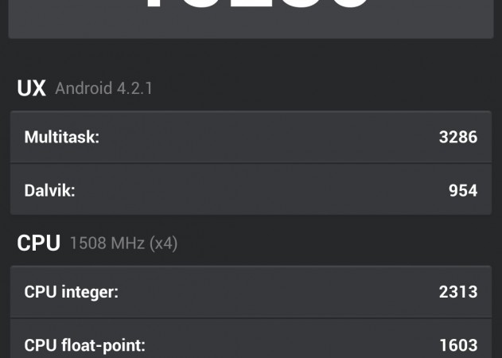Tap the Android 4.2.1 version text

click(x=103, y=88)
